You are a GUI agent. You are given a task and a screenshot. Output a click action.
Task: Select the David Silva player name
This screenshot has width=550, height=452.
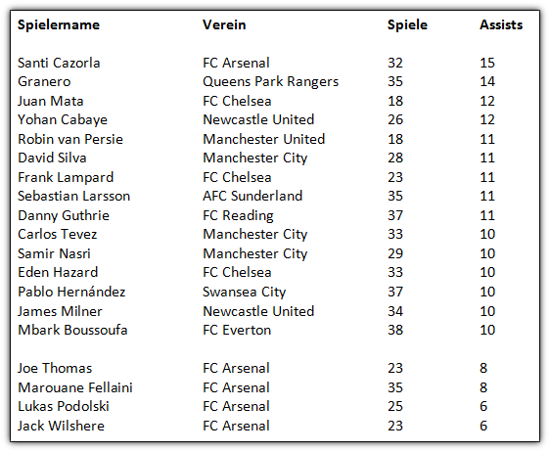pyautogui.click(x=52, y=158)
